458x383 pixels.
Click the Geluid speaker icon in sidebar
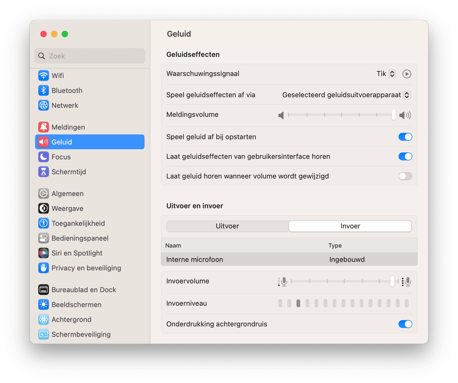pos(44,142)
